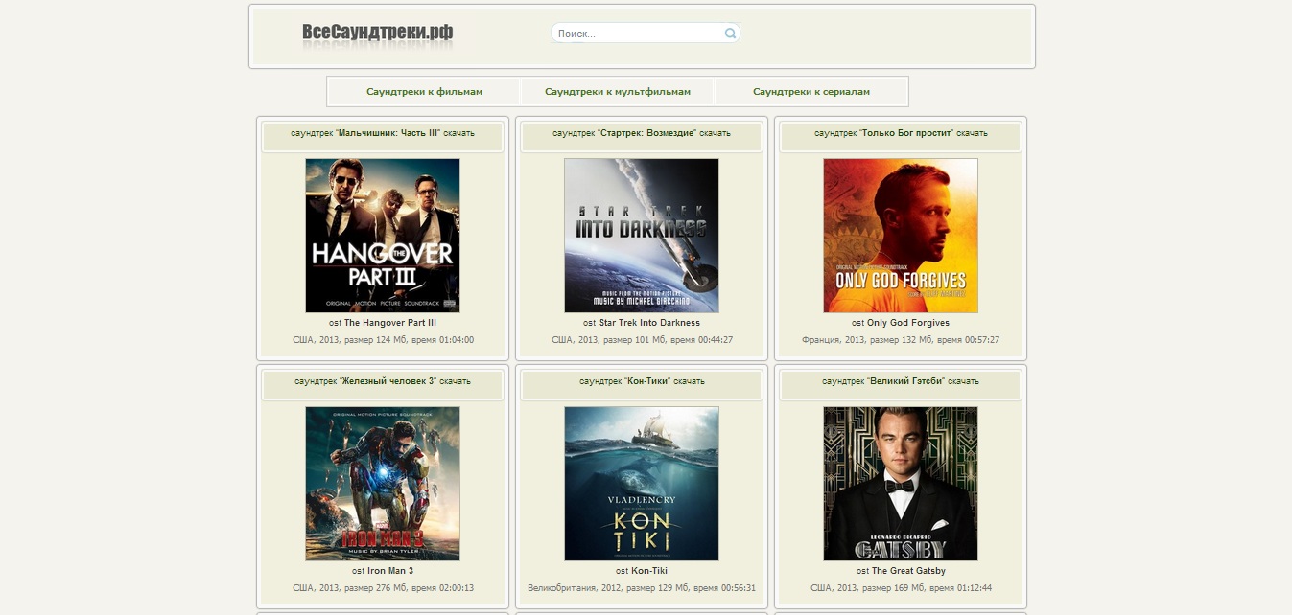Open the Star Trek Into Darkness cover

[x=642, y=236]
